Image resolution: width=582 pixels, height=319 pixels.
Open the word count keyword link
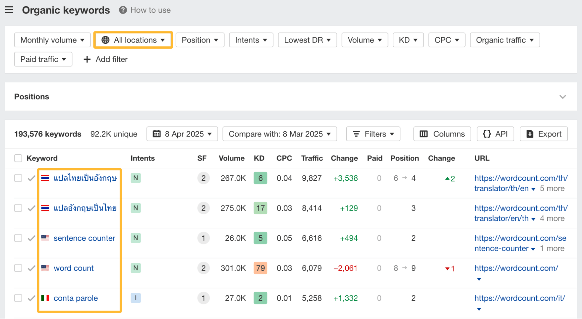[74, 268]
